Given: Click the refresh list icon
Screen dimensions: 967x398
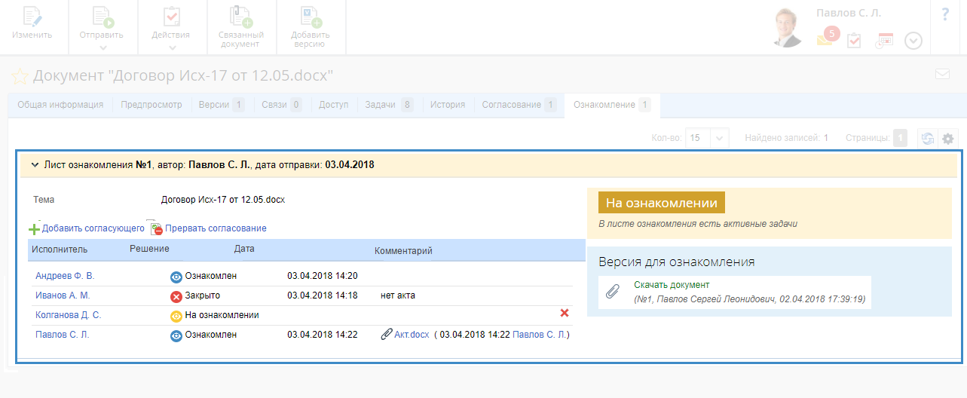Looking at the screenshot, I should click(927, 138).
